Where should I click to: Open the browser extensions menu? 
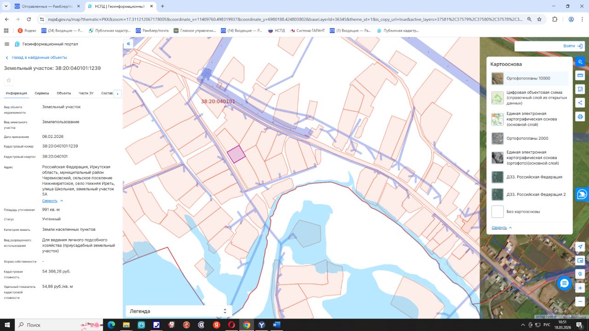pyautogui.click(x=554, y=19)
